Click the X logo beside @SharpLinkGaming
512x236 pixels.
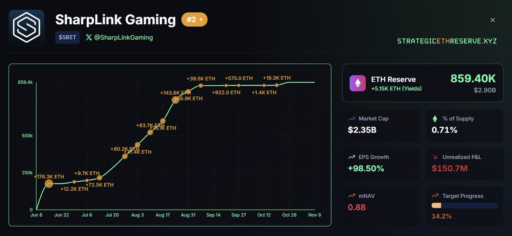coord(89,37)
